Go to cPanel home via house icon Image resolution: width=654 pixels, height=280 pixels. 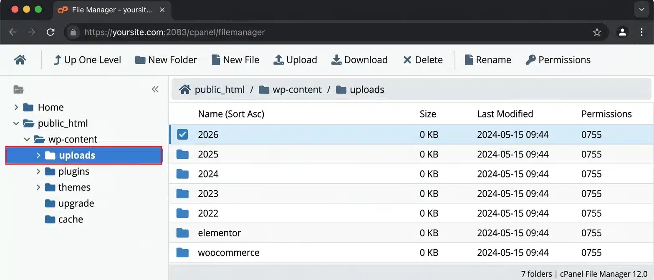[x=20, y=60]
